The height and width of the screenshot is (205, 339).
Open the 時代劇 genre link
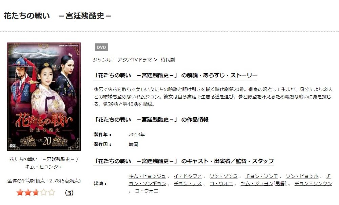coord(167,60)
